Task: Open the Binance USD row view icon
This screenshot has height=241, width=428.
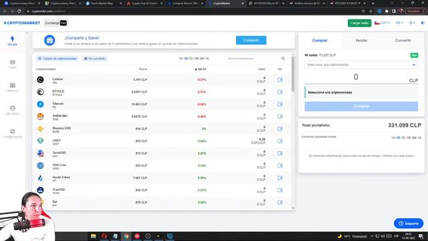Action: coord(280,129)
